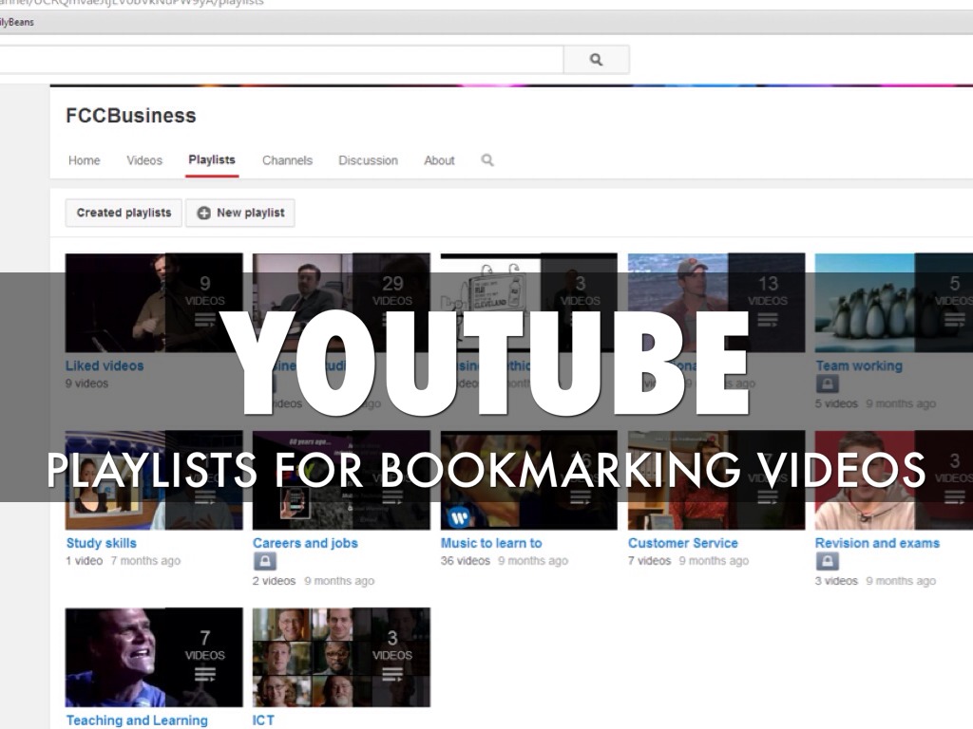The image size is (973, 729).
Task: Click the lock icon under Revision and exams
Action: [827, 562]
